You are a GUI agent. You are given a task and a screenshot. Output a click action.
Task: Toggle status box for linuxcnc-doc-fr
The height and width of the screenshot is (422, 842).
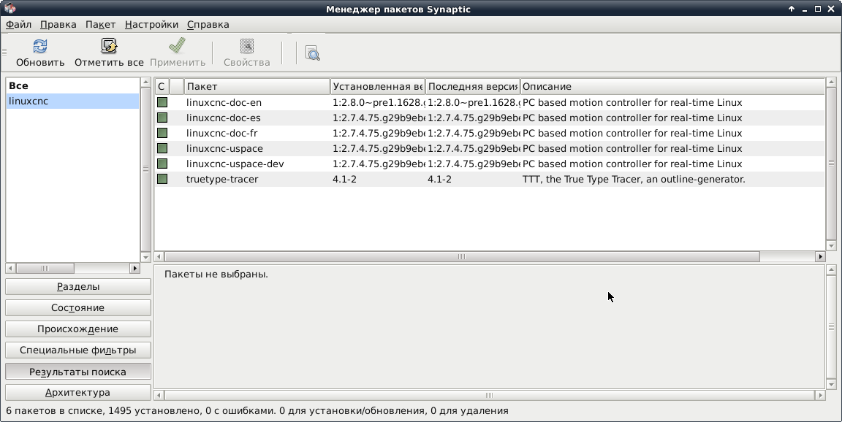pos(162,132)
